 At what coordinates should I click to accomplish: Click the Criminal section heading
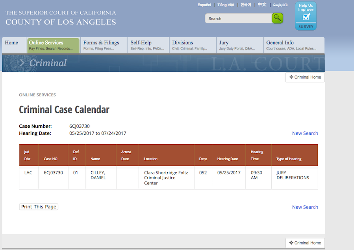click(x=48, y=63)
